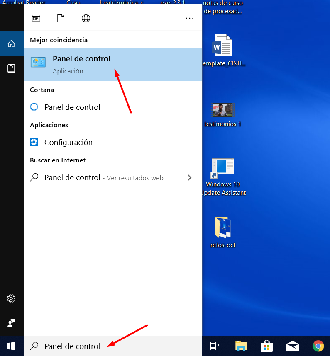The image size is (330, 356).
Task: Filter search results by Web
Action: (x=86, y=18)
